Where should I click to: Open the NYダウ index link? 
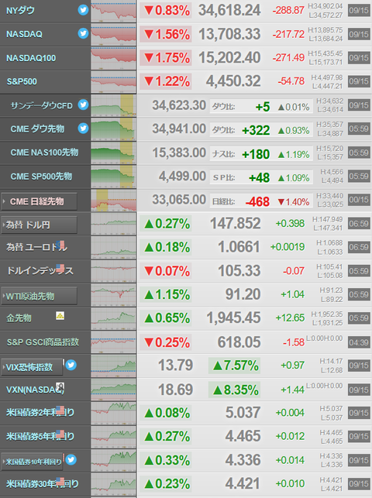click(x=21, y=11)
